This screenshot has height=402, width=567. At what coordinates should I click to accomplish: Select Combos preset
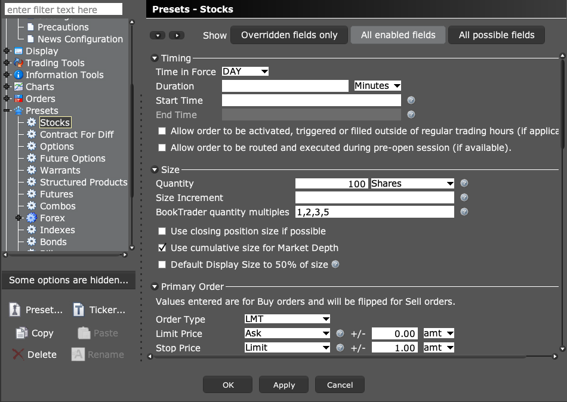(x=58, y=206)
